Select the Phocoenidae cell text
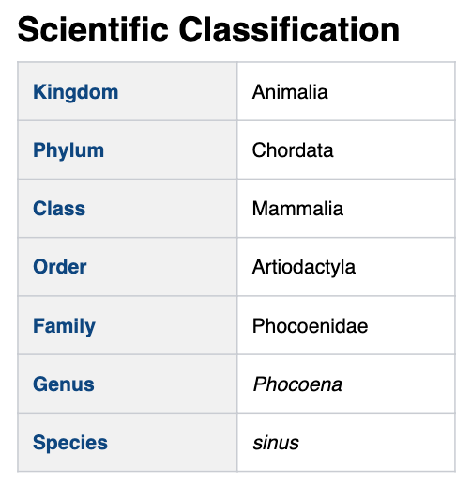This screenshot has height=486, width=471. (310, 326)
